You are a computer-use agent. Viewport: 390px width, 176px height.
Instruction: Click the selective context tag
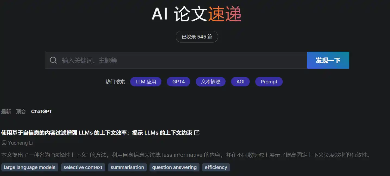83,167
